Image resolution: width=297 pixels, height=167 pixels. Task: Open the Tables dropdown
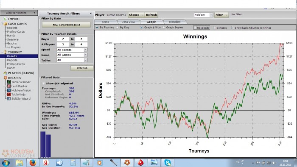86,60
